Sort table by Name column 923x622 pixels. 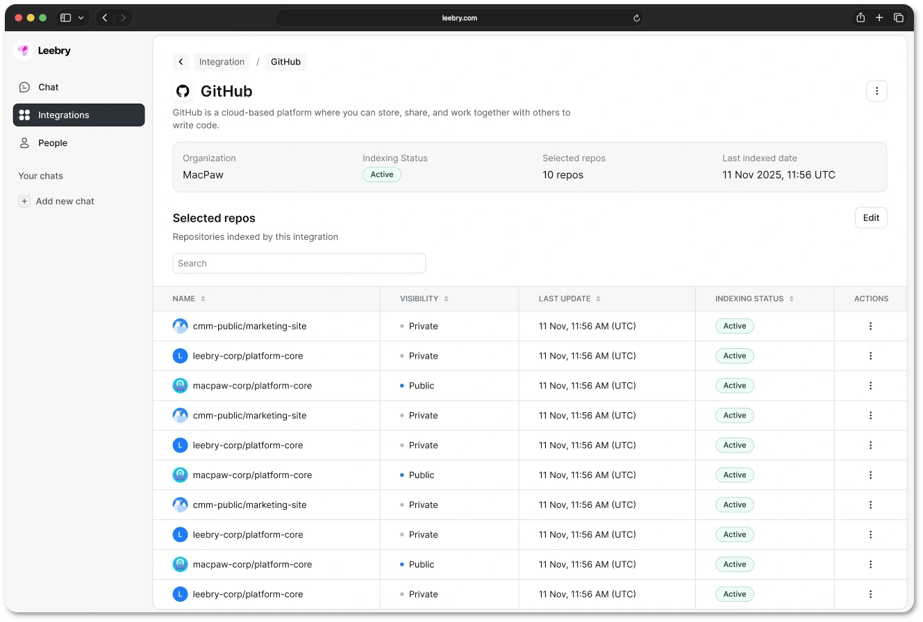pyautogui.click(x=189, y=299)
